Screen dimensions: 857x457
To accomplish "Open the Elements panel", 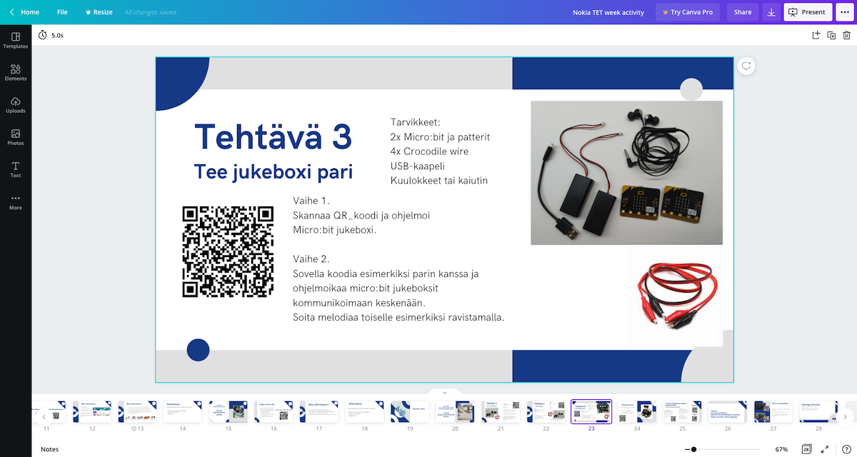I will 16,72.
